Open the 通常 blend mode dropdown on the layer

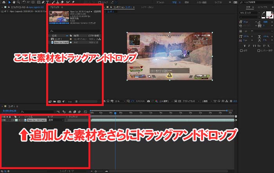pyautogui.click(x=56, y=120)
